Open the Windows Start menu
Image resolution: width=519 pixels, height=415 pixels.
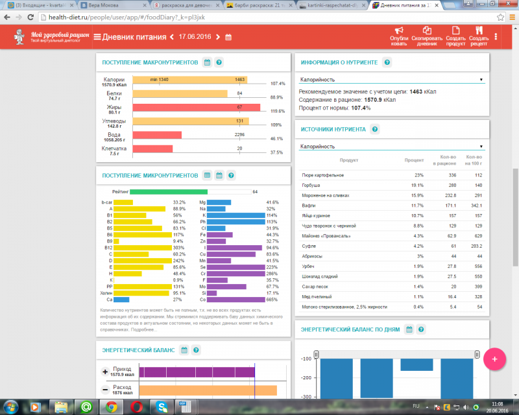pos(10,407)
